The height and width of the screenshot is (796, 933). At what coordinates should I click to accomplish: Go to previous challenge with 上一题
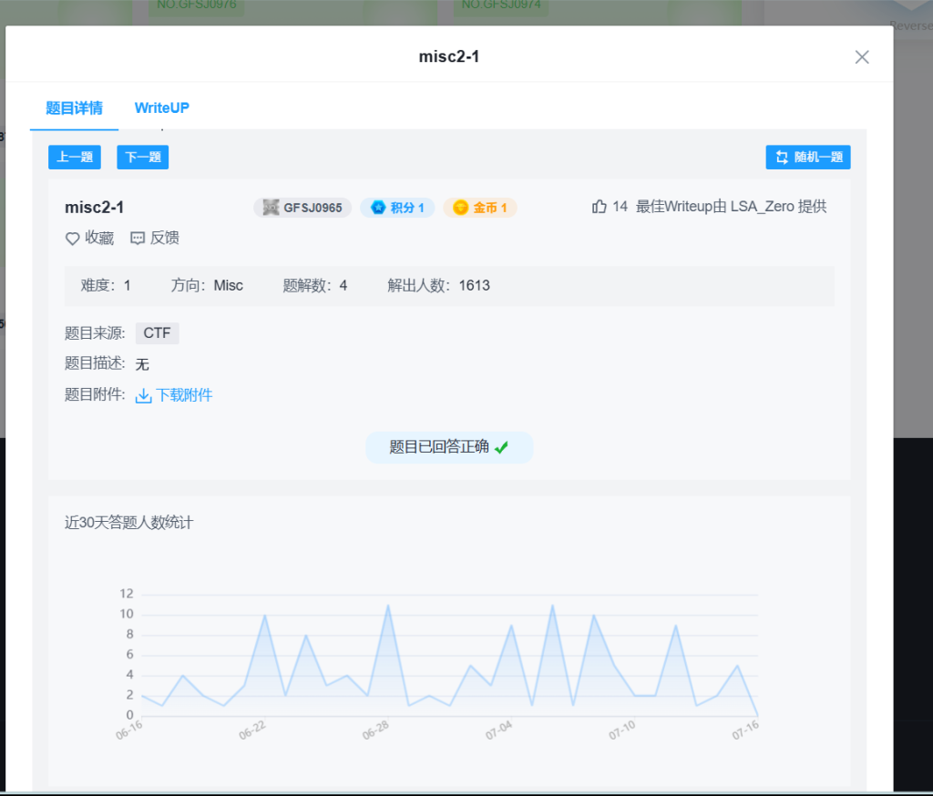pos(75,157)
